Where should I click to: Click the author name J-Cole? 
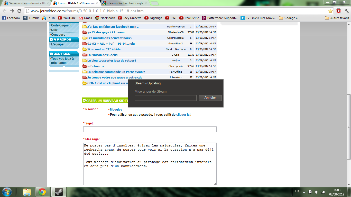point(176,55)
